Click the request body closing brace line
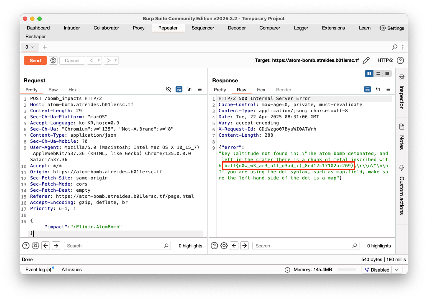Screen dimensions: 428x301 pos(116,233)
